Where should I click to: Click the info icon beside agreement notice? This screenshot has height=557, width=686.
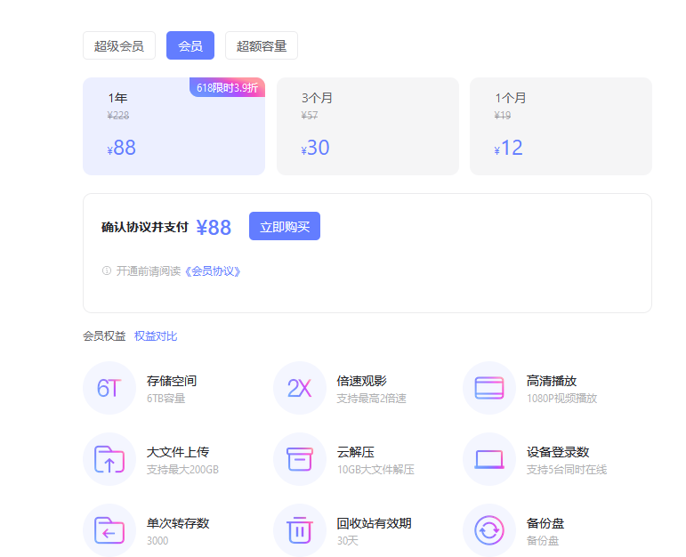pos(107,270)
